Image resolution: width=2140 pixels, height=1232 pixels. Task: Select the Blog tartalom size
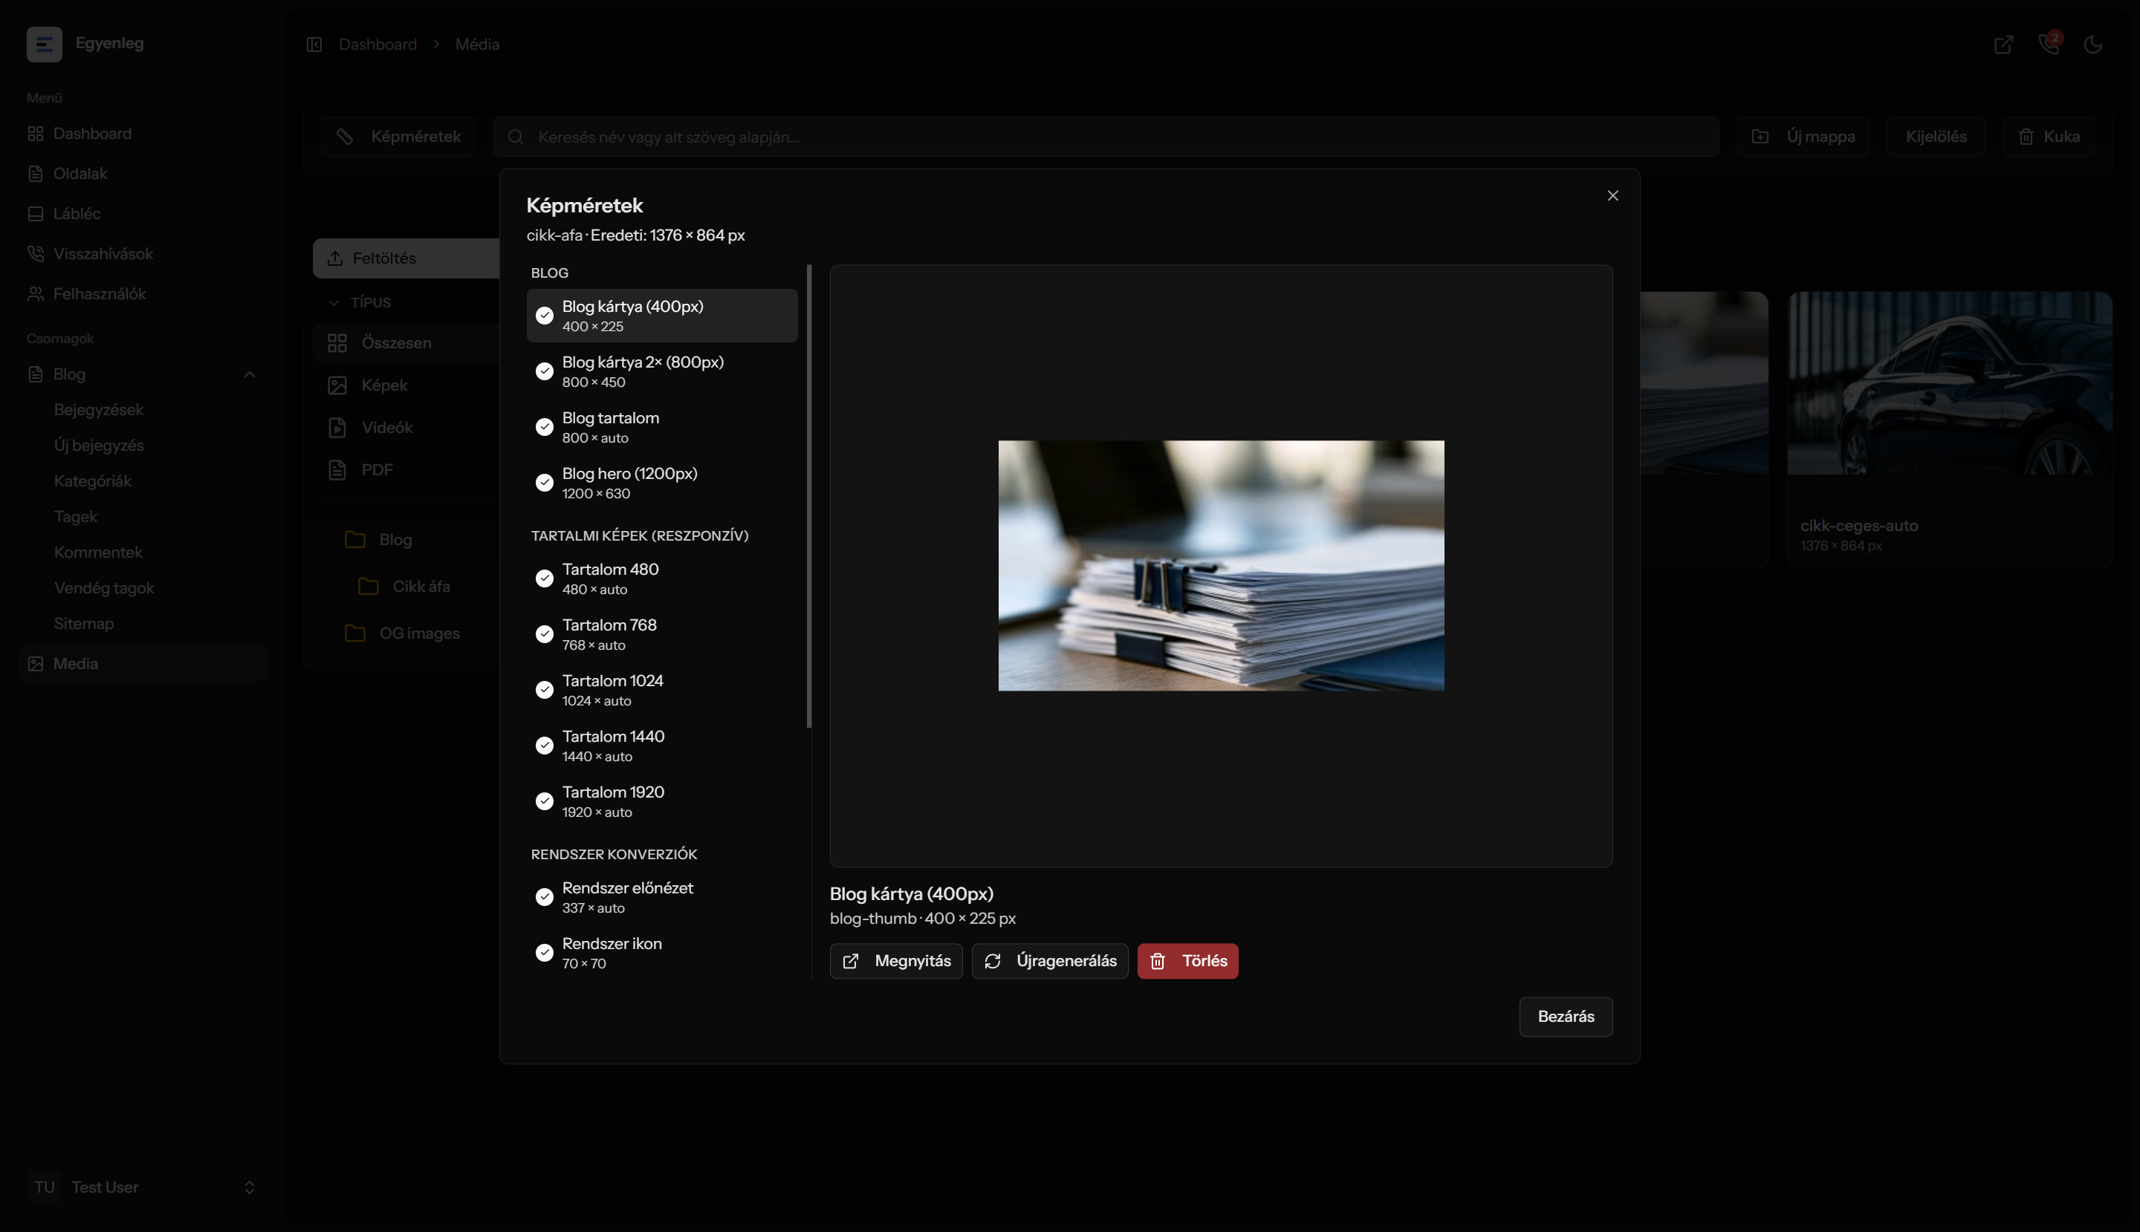click(x=662, y=427)
